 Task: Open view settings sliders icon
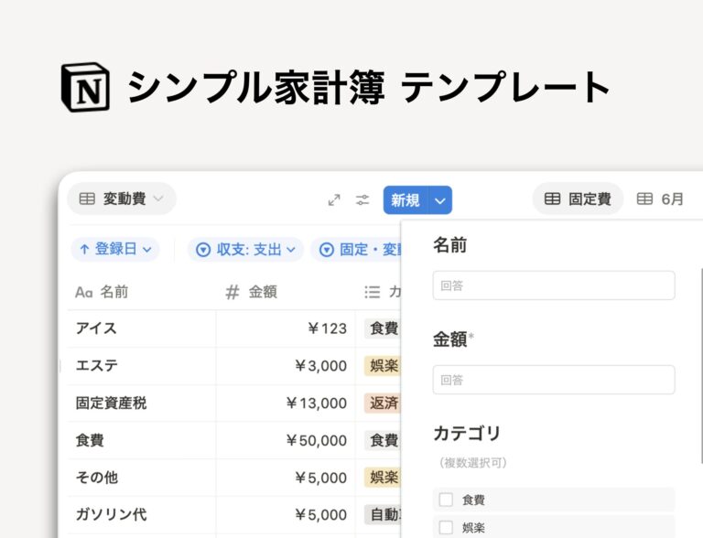[x=362, y=200]
